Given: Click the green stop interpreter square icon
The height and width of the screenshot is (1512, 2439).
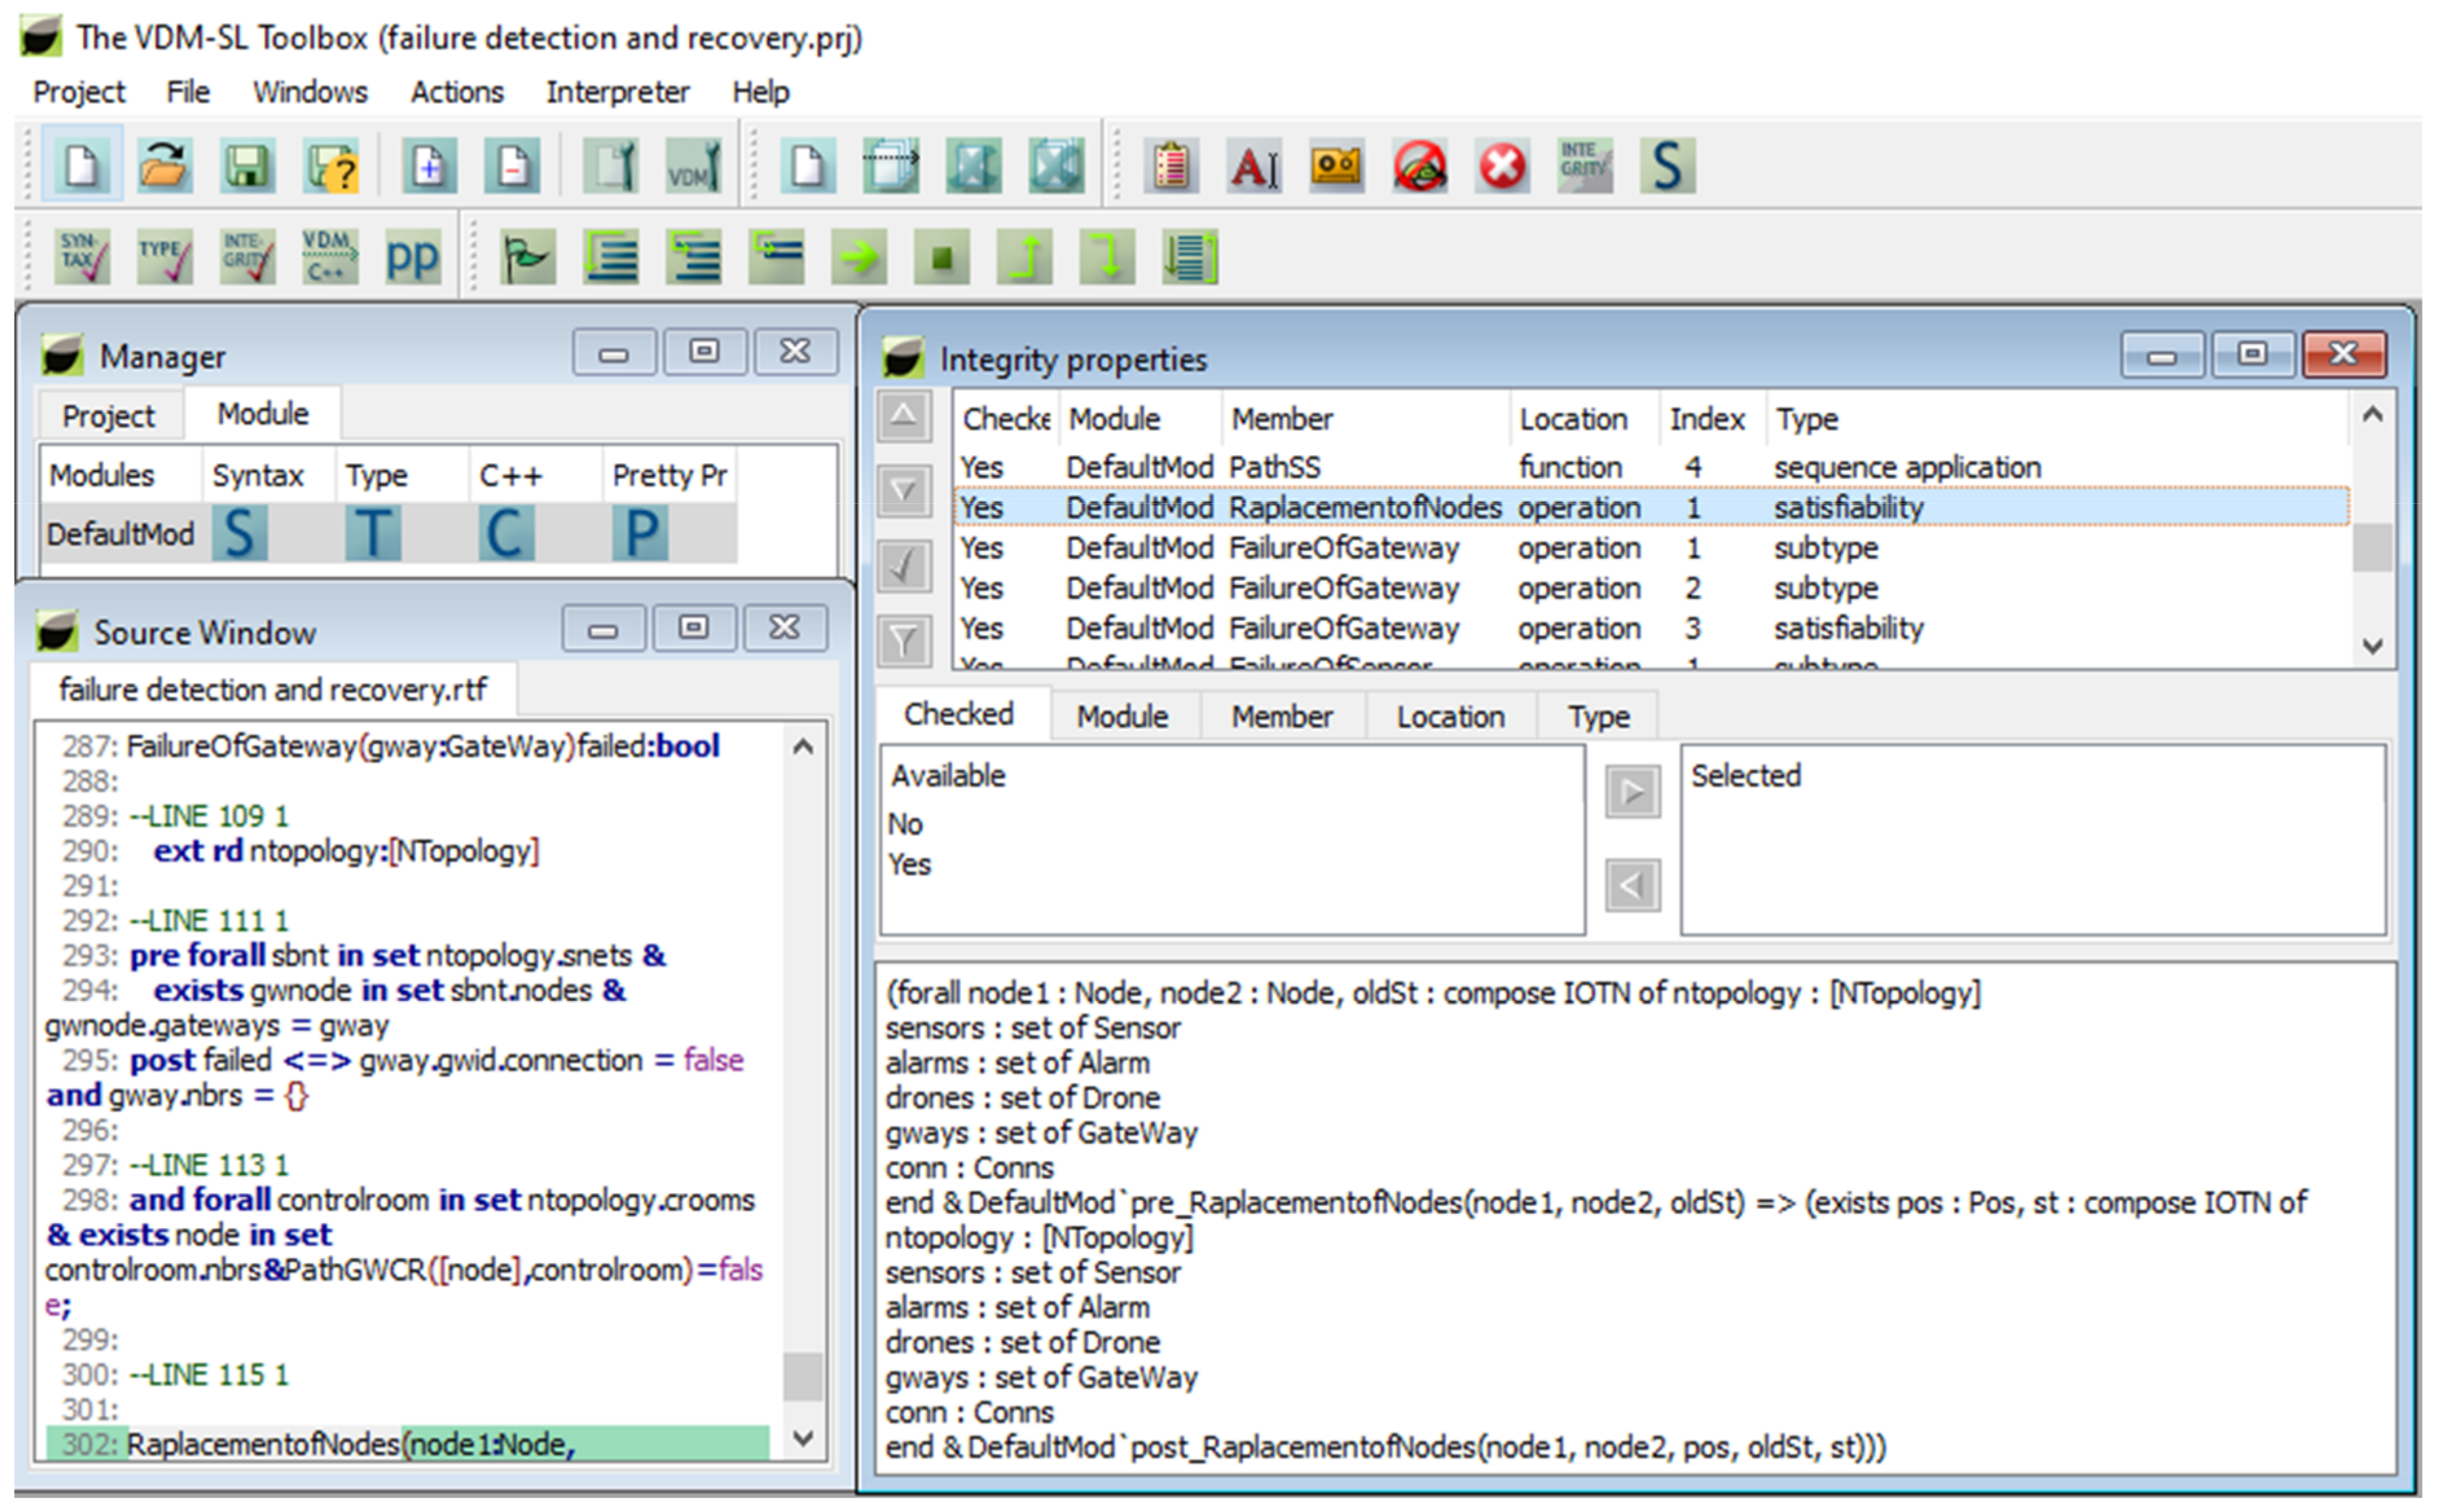Looking at the screenshot, I should pos(941,258).
